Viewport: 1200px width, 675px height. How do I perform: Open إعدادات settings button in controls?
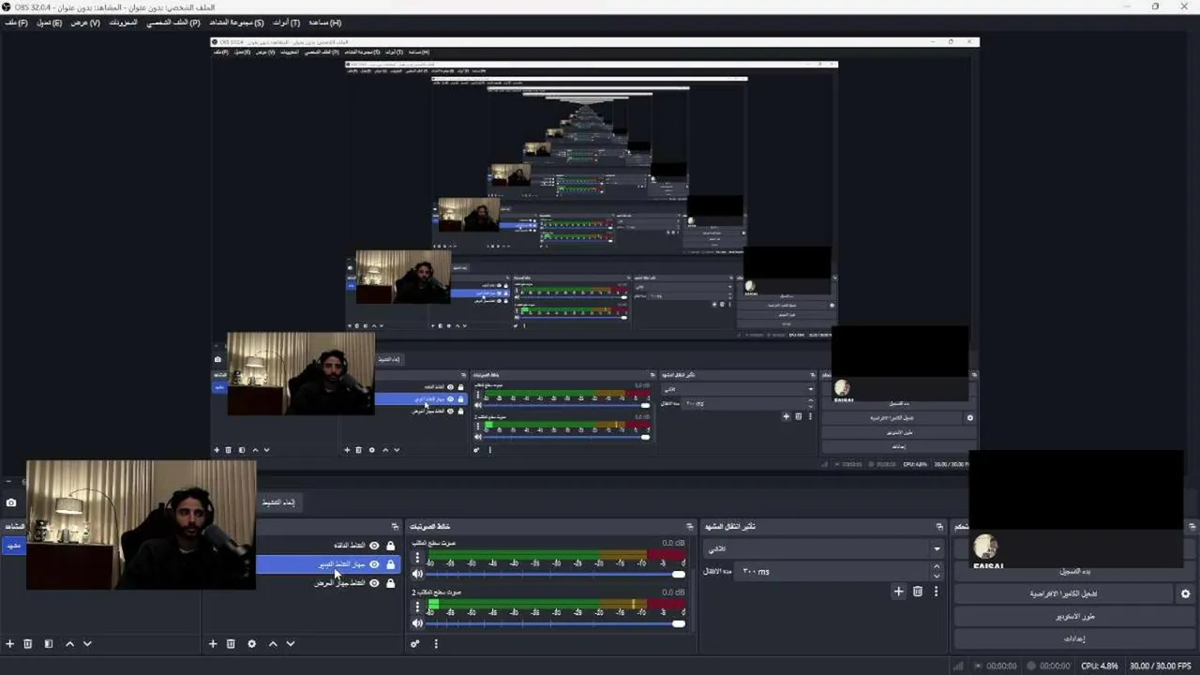1075,638
